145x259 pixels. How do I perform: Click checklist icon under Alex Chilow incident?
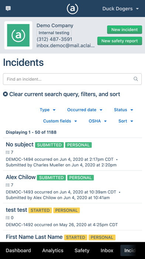pyautogui.click(x=7, y=185)
